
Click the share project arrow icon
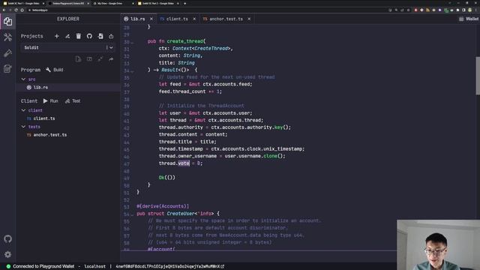111,58
